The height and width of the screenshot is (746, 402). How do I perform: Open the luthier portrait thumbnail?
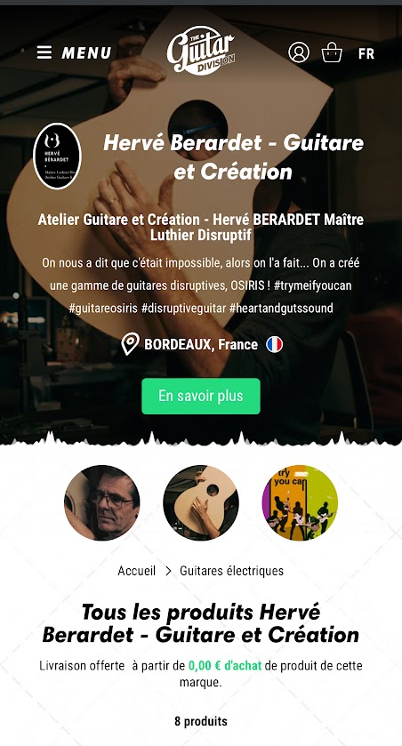pyautogui.click(x=102, y=503)
